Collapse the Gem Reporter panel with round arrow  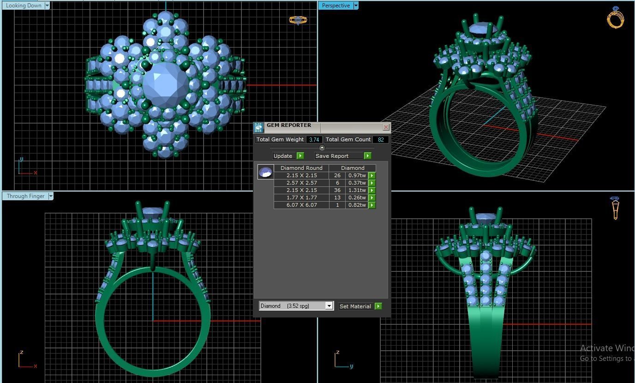pos(322,148)
